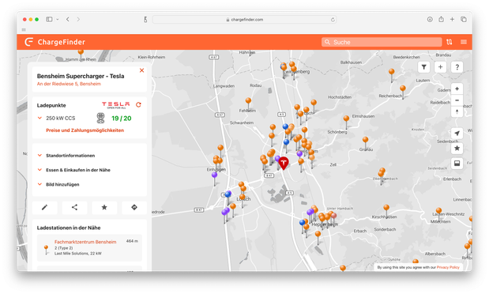Open the hamburger menu in orange header
Viewport: 489px width, 294px height.
(x=464, y=42)
